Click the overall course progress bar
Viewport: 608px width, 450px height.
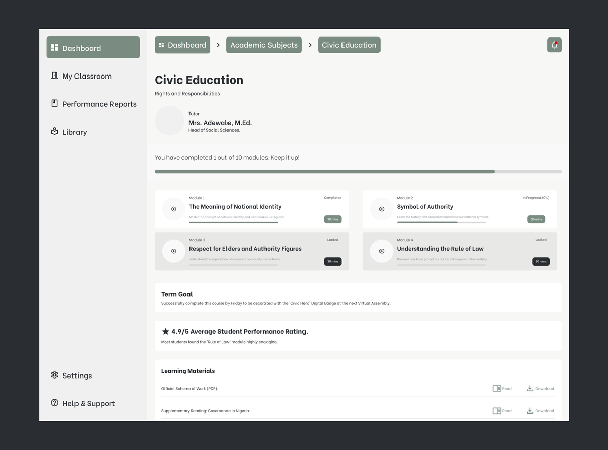(358, 172)
